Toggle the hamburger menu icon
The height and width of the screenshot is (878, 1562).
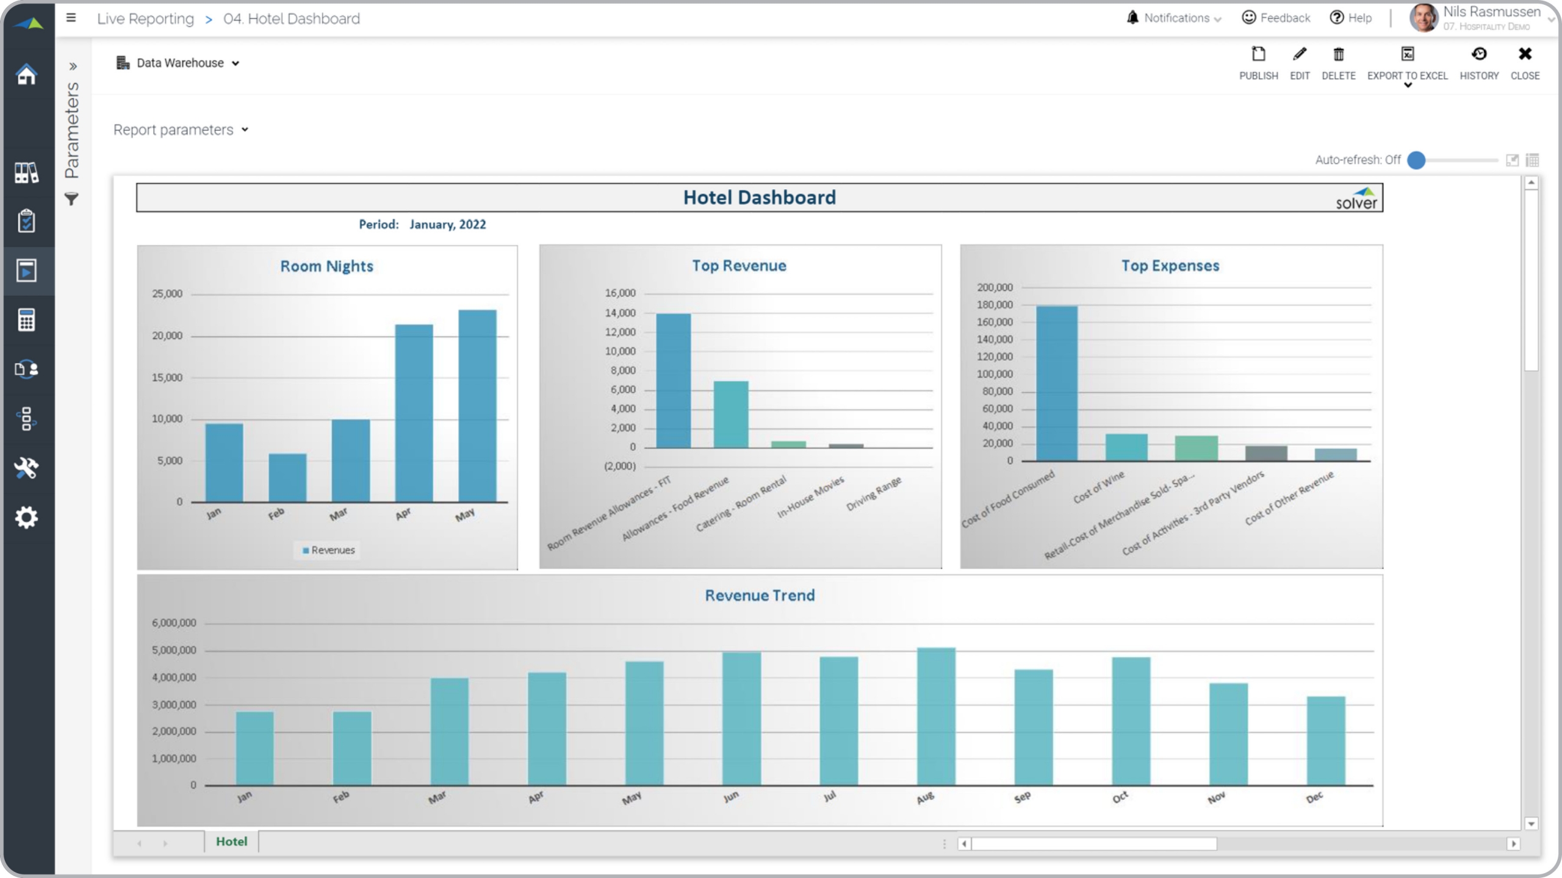tap(71, 18)
